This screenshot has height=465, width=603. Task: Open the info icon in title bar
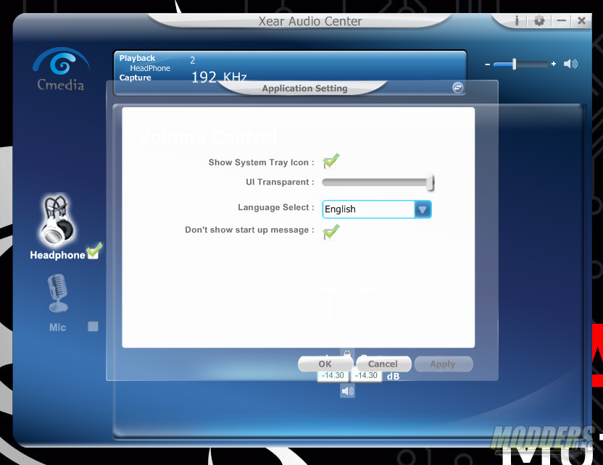tap(517, 20)
